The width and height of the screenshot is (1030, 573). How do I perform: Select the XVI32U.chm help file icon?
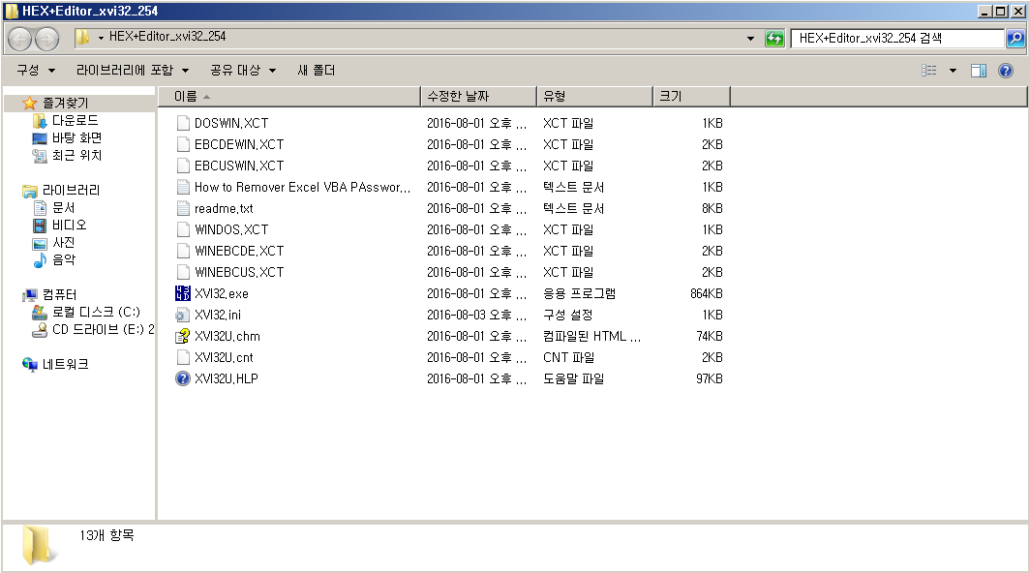[183, 336]
